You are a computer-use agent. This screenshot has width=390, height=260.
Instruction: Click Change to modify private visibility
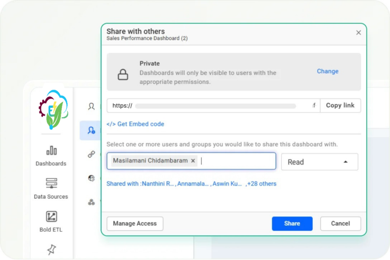point(328,71)
